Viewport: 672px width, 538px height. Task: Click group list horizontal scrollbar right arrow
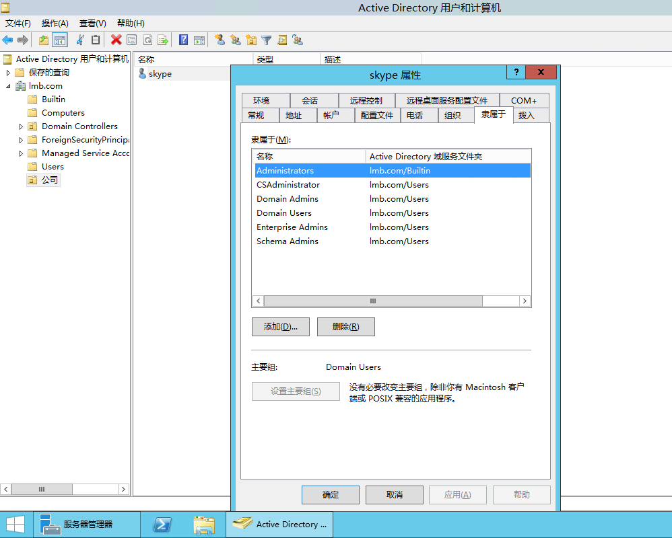coord(525,301)
